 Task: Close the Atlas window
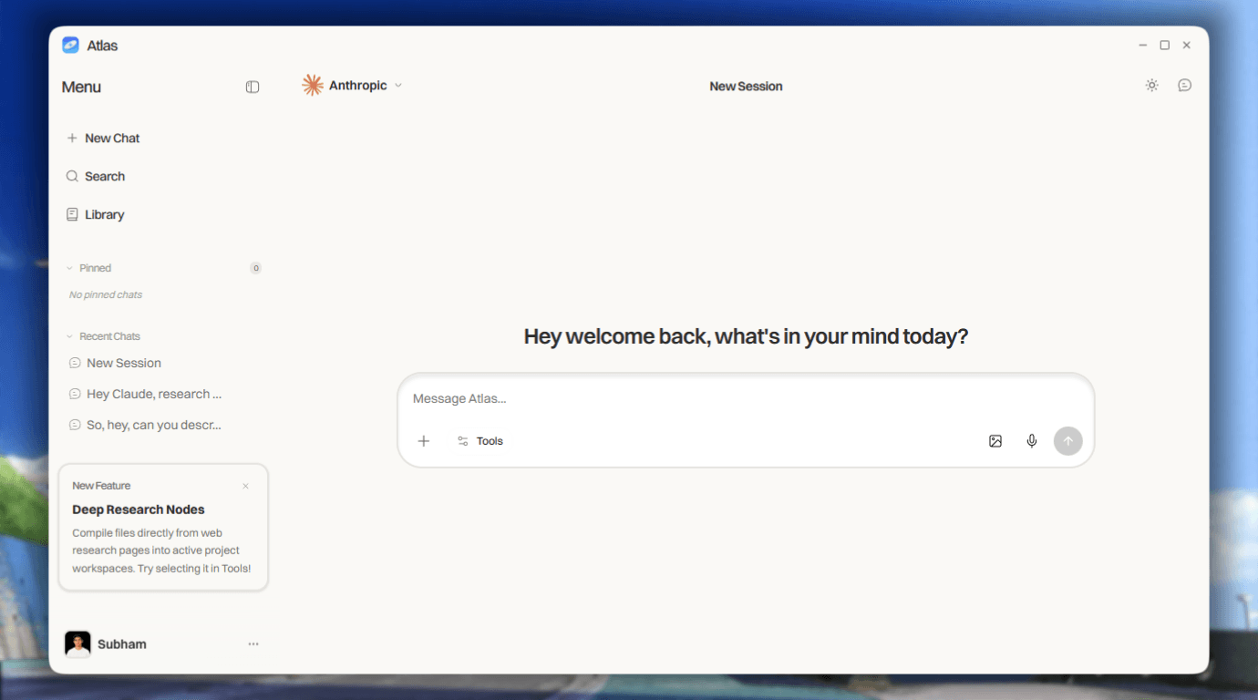[1187, 45]
